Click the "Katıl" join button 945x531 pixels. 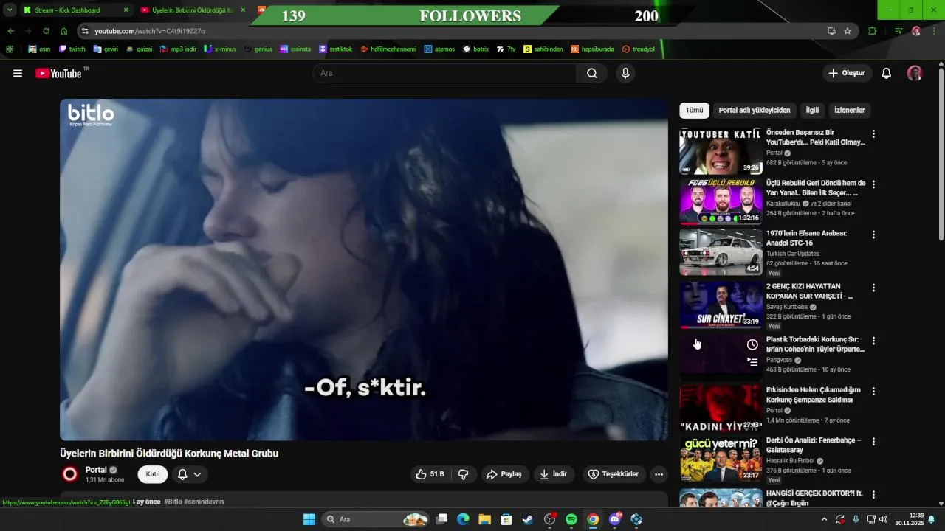[153, 474]
